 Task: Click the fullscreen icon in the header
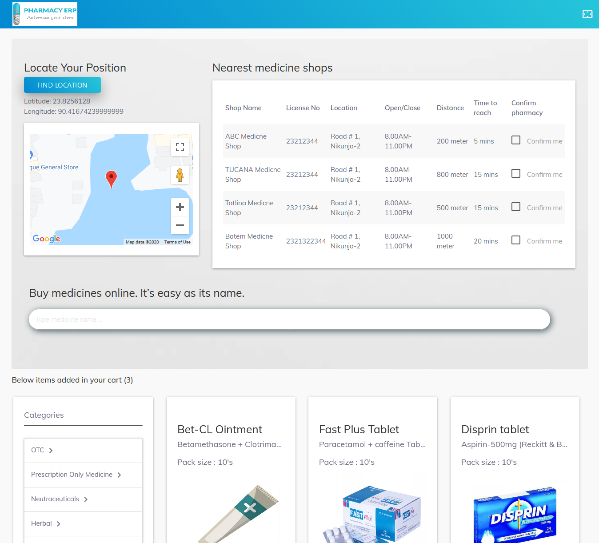(587, 14)
